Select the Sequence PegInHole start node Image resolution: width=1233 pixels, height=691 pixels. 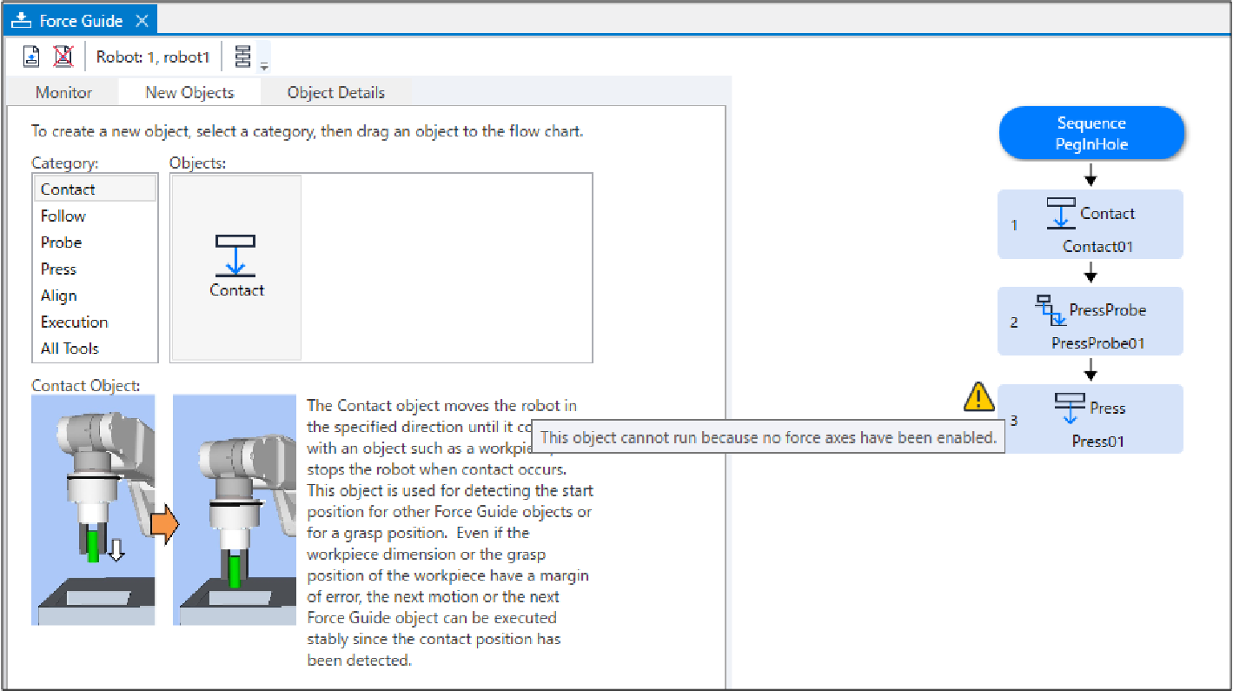click(x=1091, y=134)
